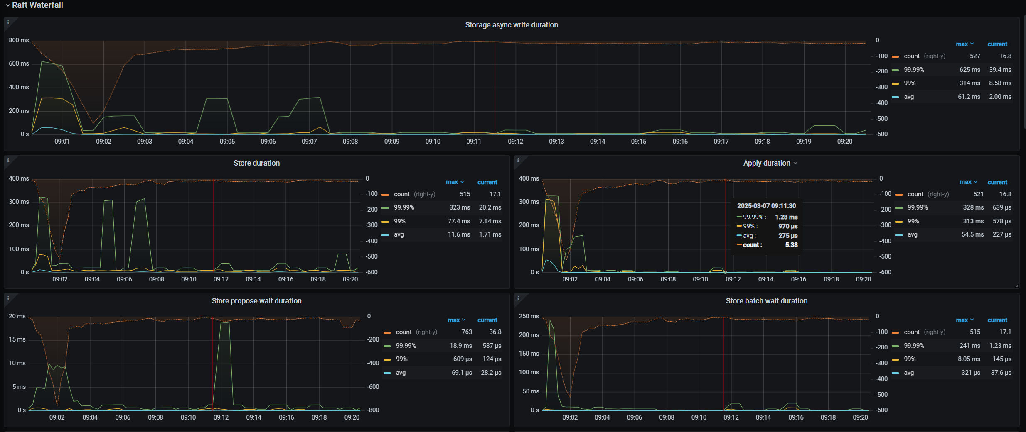Click info icon on Store propose wait panel

point(8,298)
